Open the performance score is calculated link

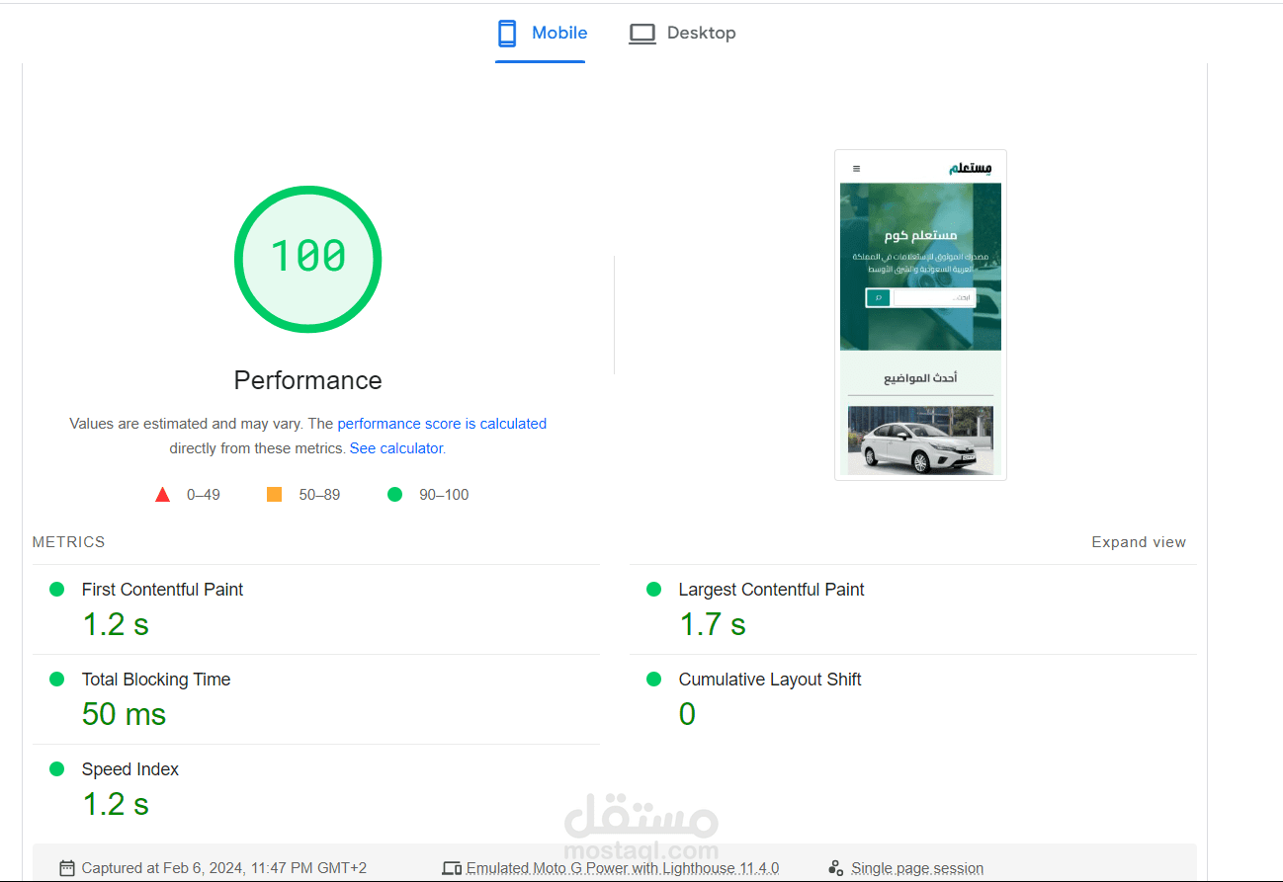tap(442, 424)
